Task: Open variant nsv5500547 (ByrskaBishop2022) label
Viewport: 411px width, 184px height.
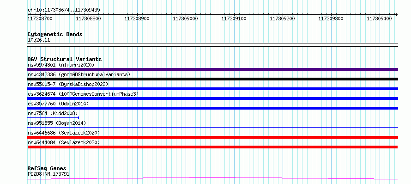Action: 67,84
